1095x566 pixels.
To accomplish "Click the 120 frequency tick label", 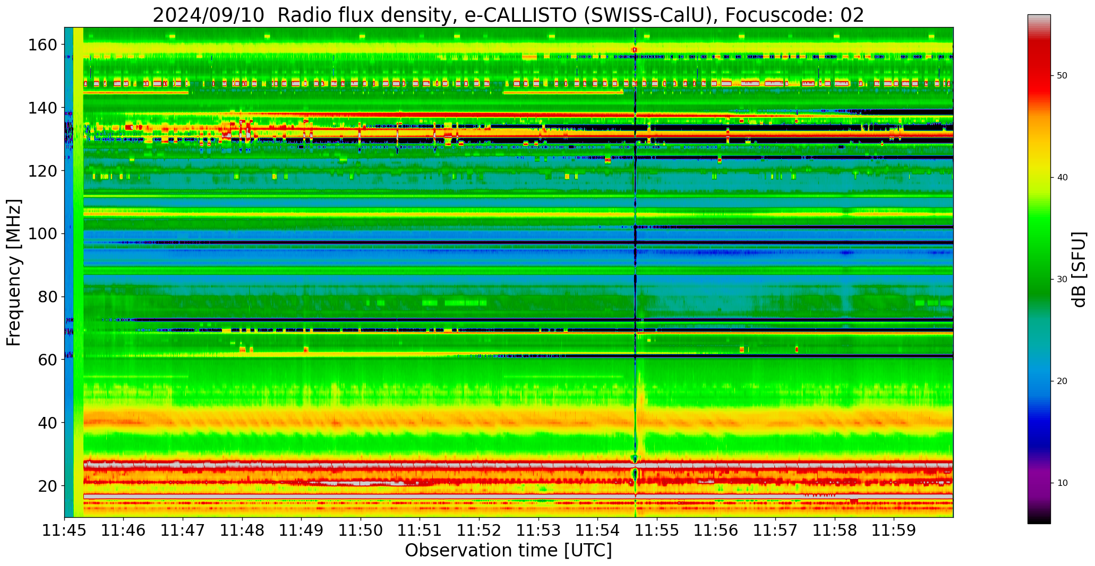I will [x=43, y=171].
